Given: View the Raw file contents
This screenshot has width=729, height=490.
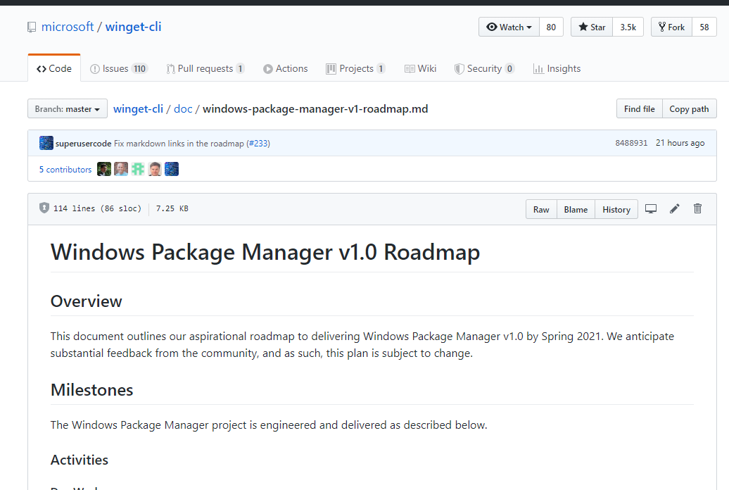Looking at the screenshot, I should coord(541,209).
